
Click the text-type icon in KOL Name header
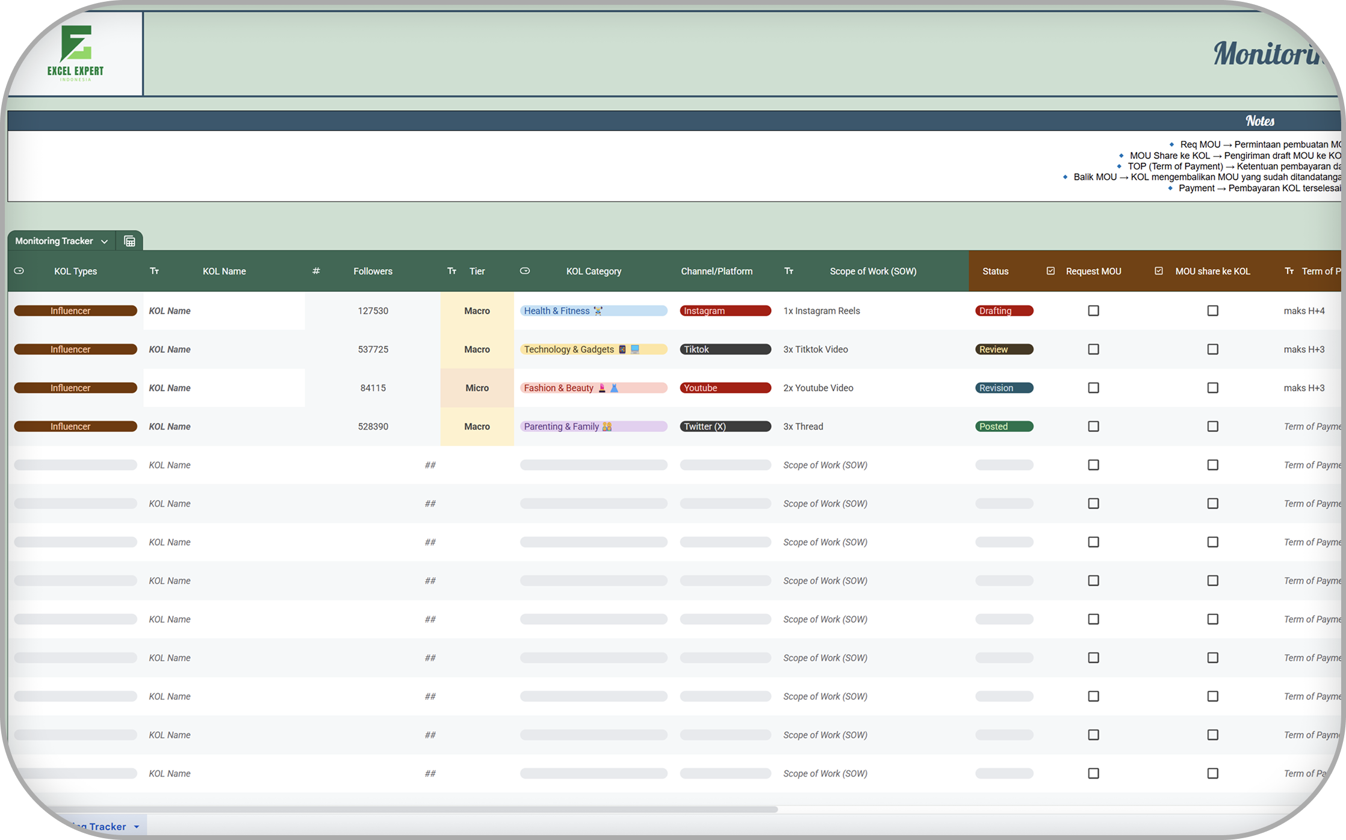[x=155, y=271]
